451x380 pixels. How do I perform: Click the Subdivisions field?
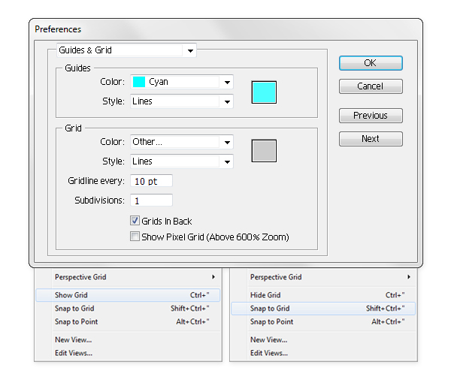pyautogui.click(x=151, y=201)
